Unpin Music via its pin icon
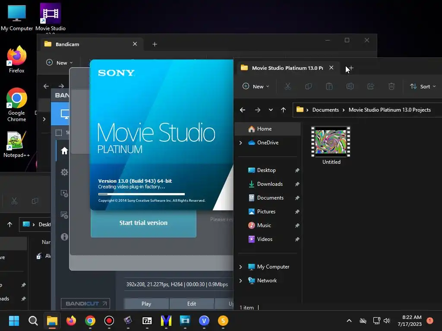The image size is (442, 331). (x=297, y=225)
